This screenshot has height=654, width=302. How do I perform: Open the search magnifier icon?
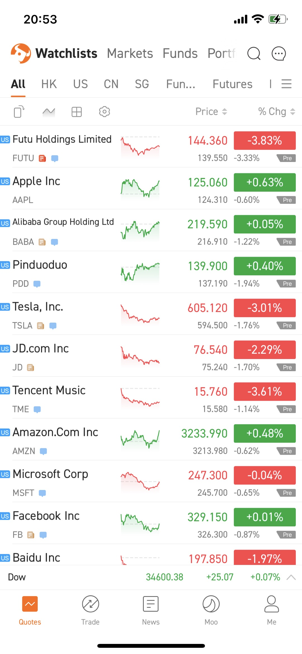[x=254, y=53]
